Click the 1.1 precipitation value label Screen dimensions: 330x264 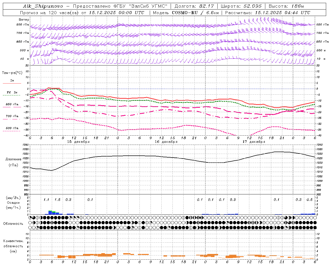[46, 200]
